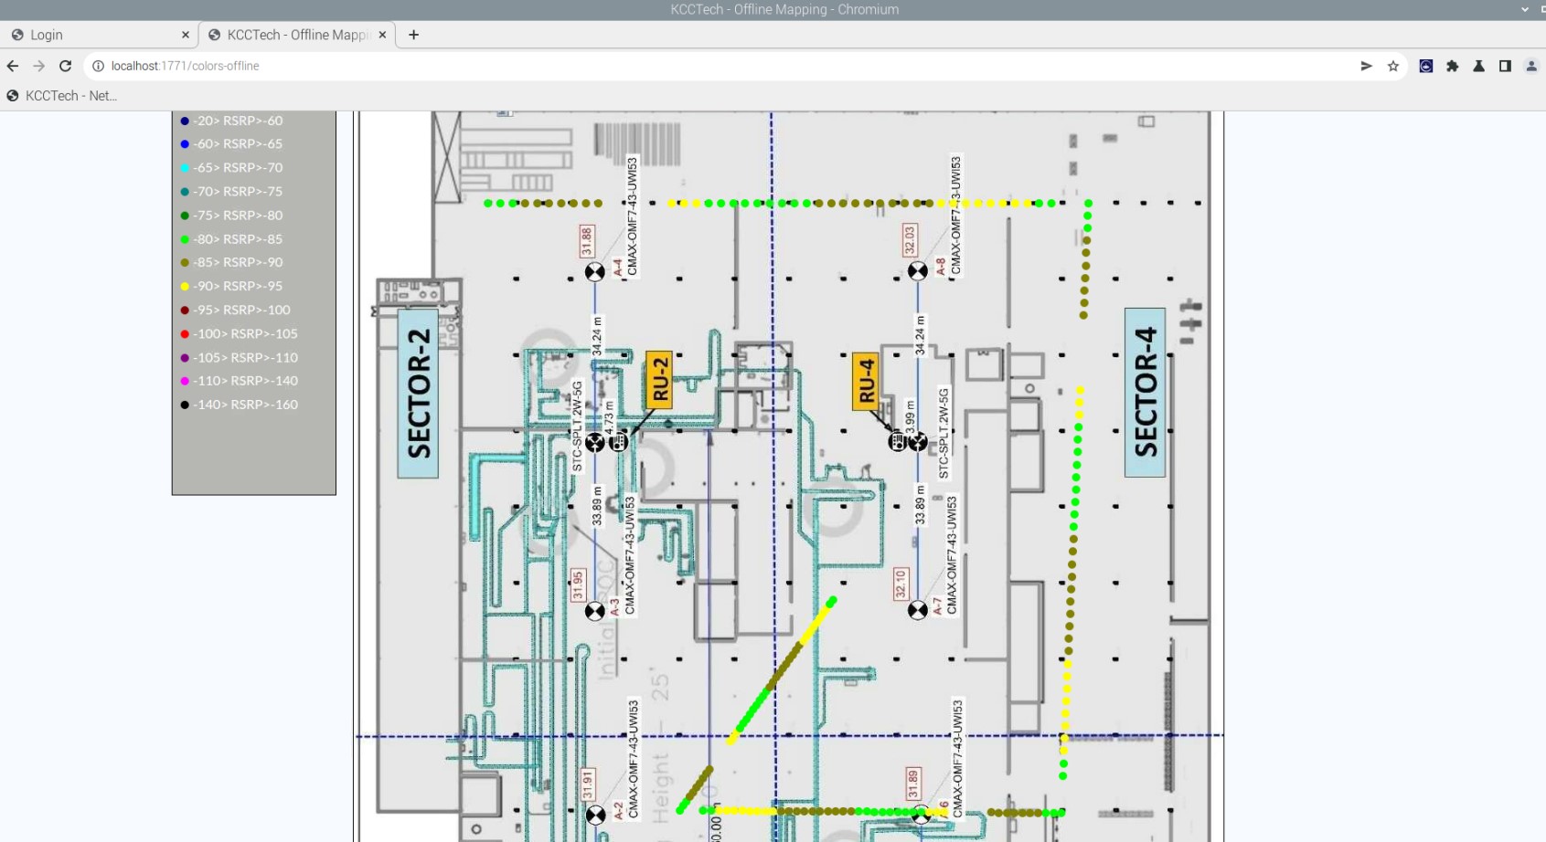Click the 31.88 value label
Viewport: 1546px width, 842px height.
(x=587, y=242)
